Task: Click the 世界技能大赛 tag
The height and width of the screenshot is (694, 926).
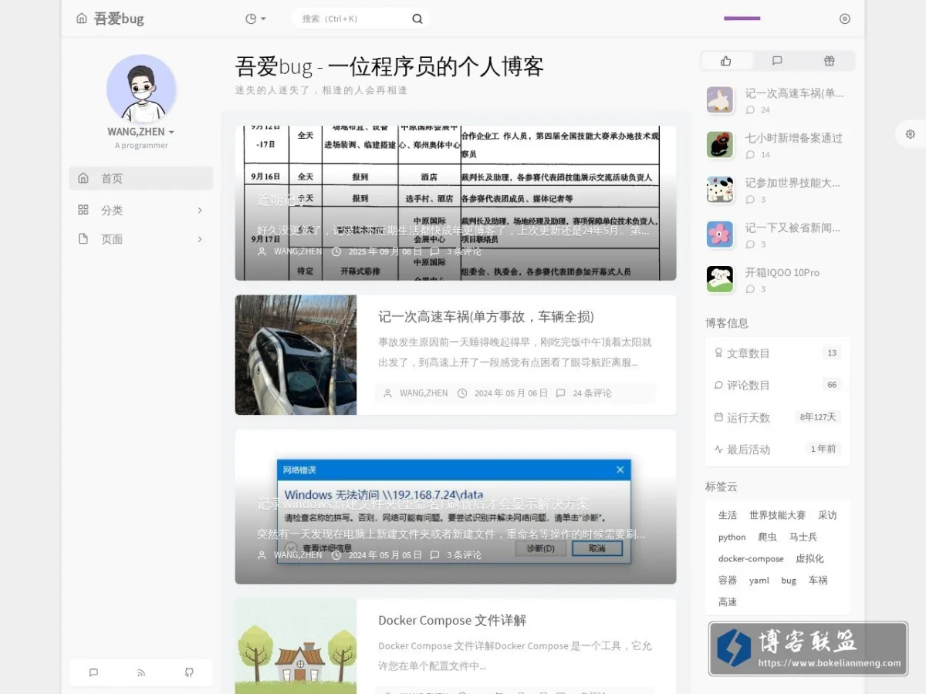Action: point(777,515)
